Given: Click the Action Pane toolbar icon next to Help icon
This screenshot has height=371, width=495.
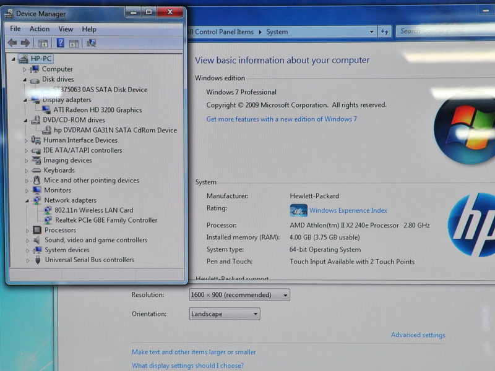Looking at the screenshot, I should tap(74, 43).
